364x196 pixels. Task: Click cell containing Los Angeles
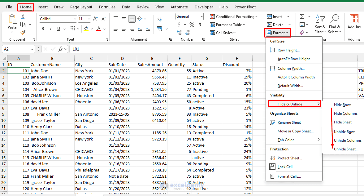91,83
